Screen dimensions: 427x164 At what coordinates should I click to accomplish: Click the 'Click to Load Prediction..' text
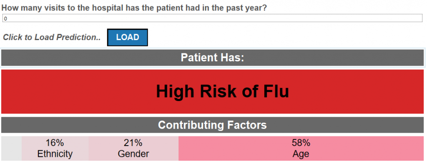tap(52, 37)
